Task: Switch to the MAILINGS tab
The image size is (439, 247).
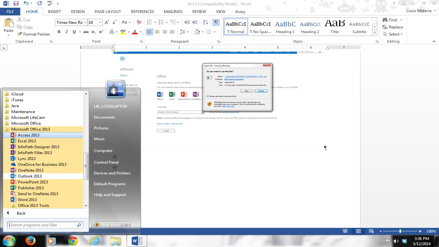Action: (x=173, y=11)
